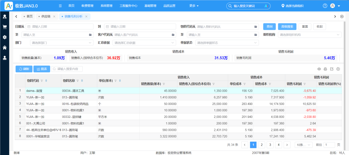Toggle the menu collapse icon beside 首页
Screen dimensions: 349x155
click(x=60, y=6)
